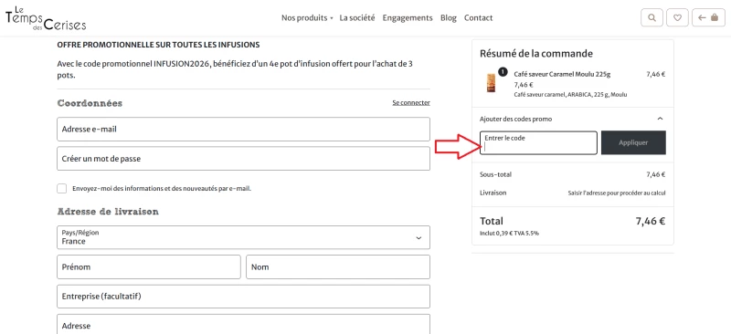This screenshot has width=731, height=334.
Task: Open the Blog menu item
Action: [449, 17]
